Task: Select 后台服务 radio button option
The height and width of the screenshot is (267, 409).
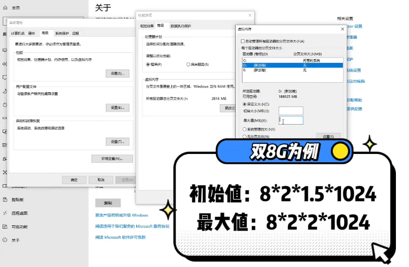Action: [x=189, y=64]
